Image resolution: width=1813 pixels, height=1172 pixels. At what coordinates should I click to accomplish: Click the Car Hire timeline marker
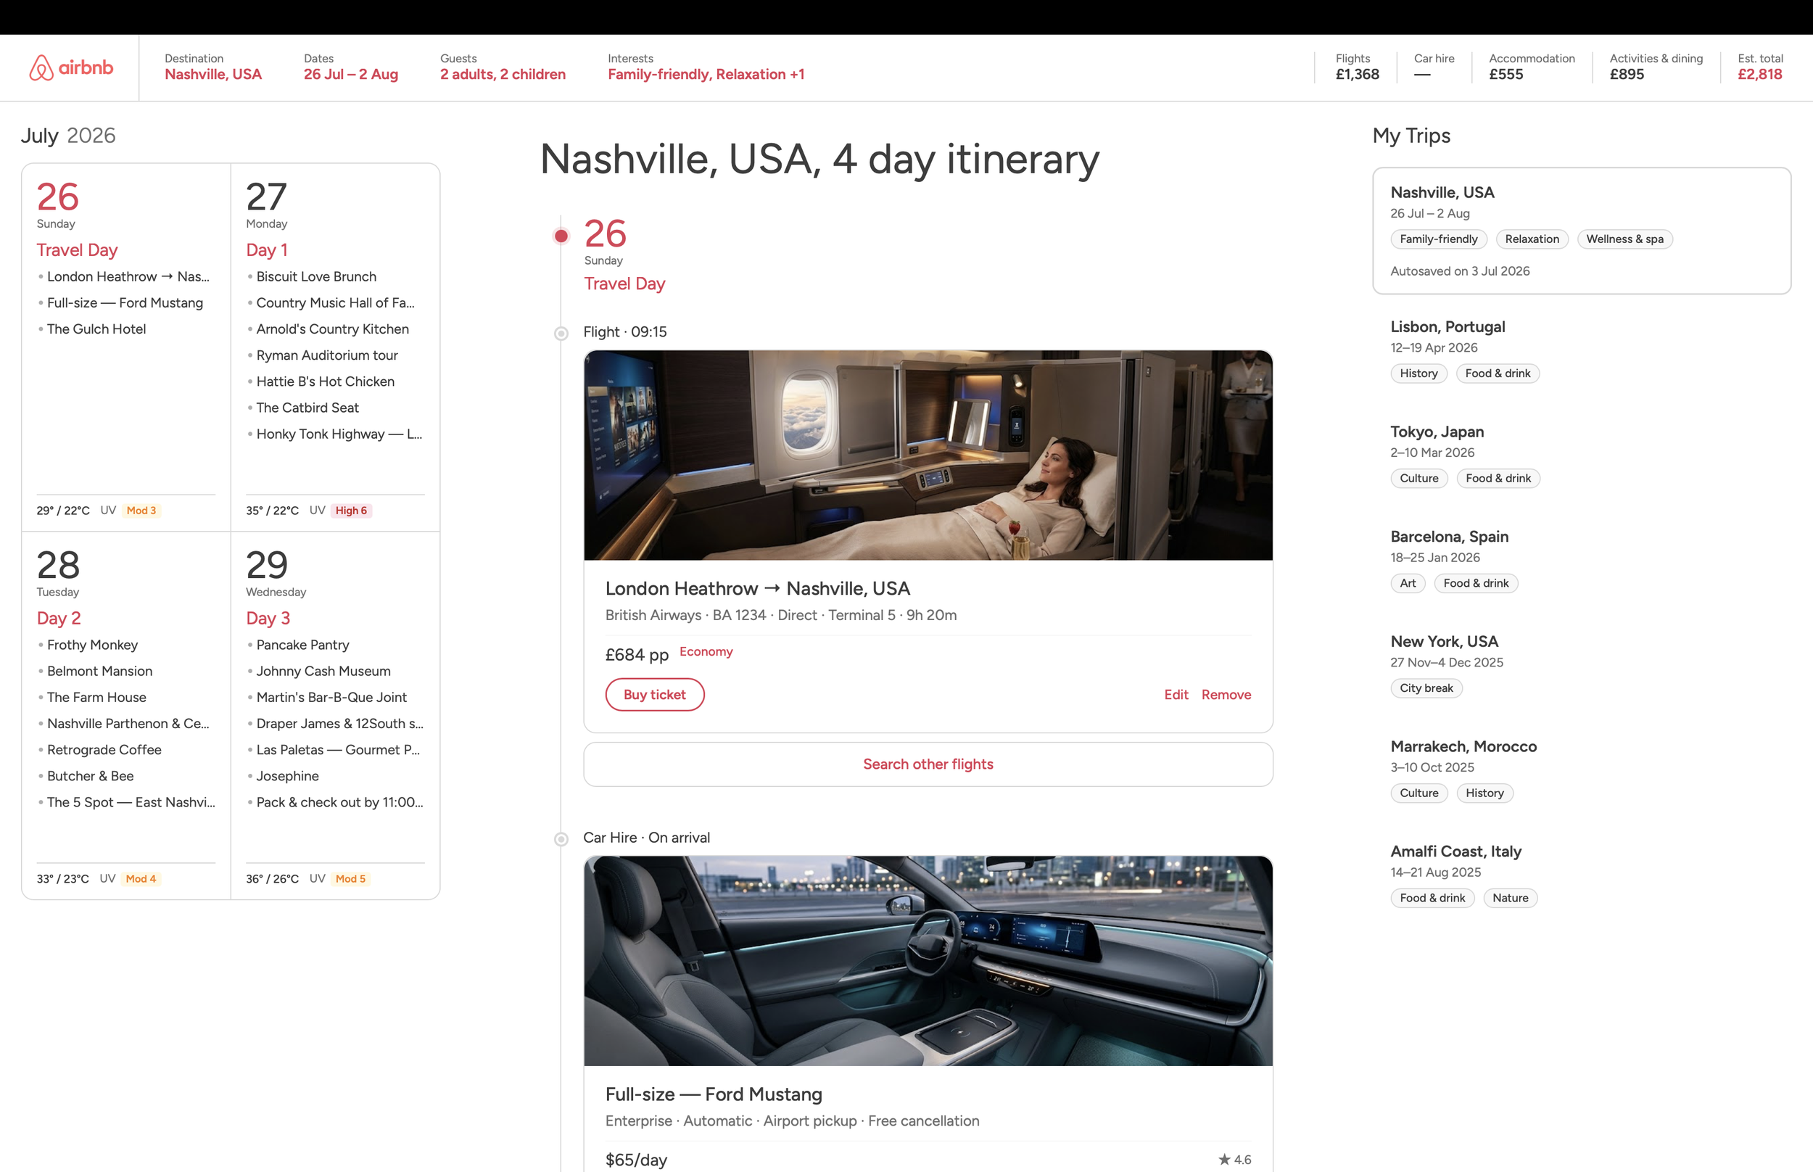pyautogui.click(x=561, y=839)
